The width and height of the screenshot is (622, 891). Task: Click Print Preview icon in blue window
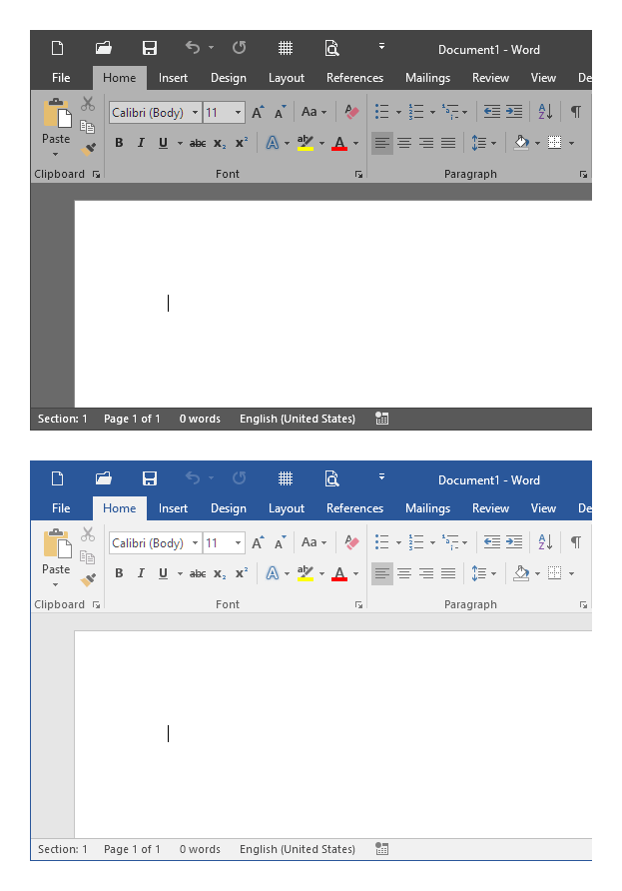tap(331, 479)
